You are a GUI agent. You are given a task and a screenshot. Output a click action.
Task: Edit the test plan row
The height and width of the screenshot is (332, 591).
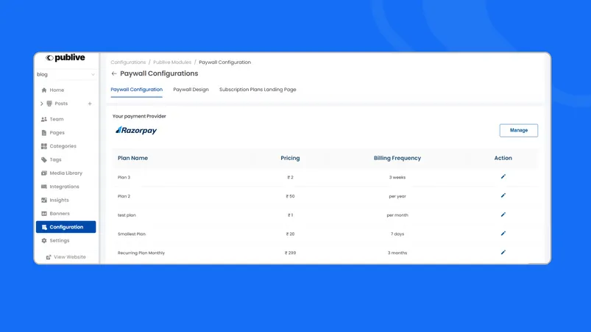click(x=503, y=215)
